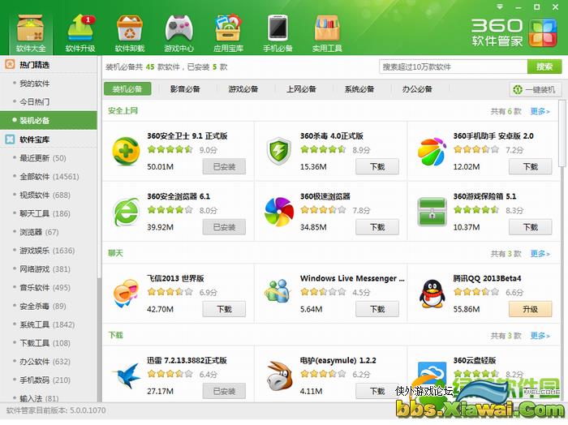The image size is (568, 425).
Task: Click the 360游戏保险箱 green chest icon
Action: [432, 212]
